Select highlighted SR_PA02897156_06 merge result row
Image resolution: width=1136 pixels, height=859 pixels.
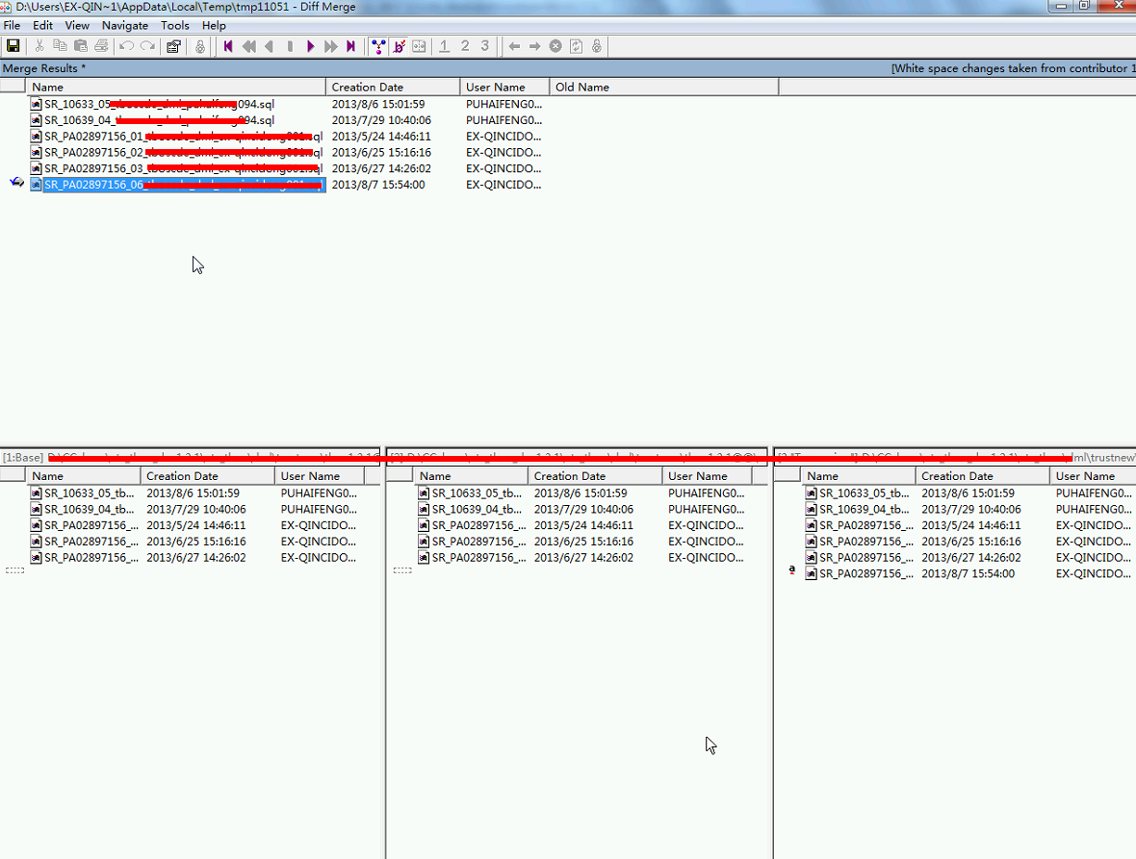177,185
